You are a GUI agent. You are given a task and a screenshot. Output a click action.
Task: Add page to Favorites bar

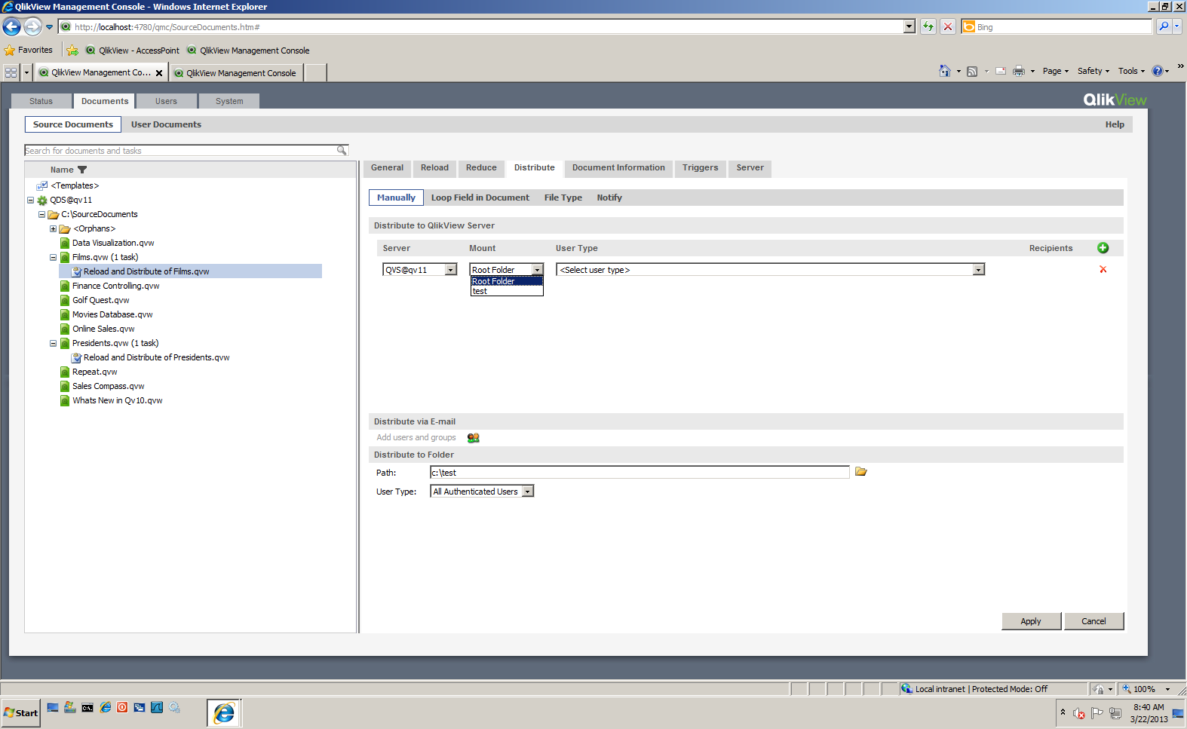point(72,51)
